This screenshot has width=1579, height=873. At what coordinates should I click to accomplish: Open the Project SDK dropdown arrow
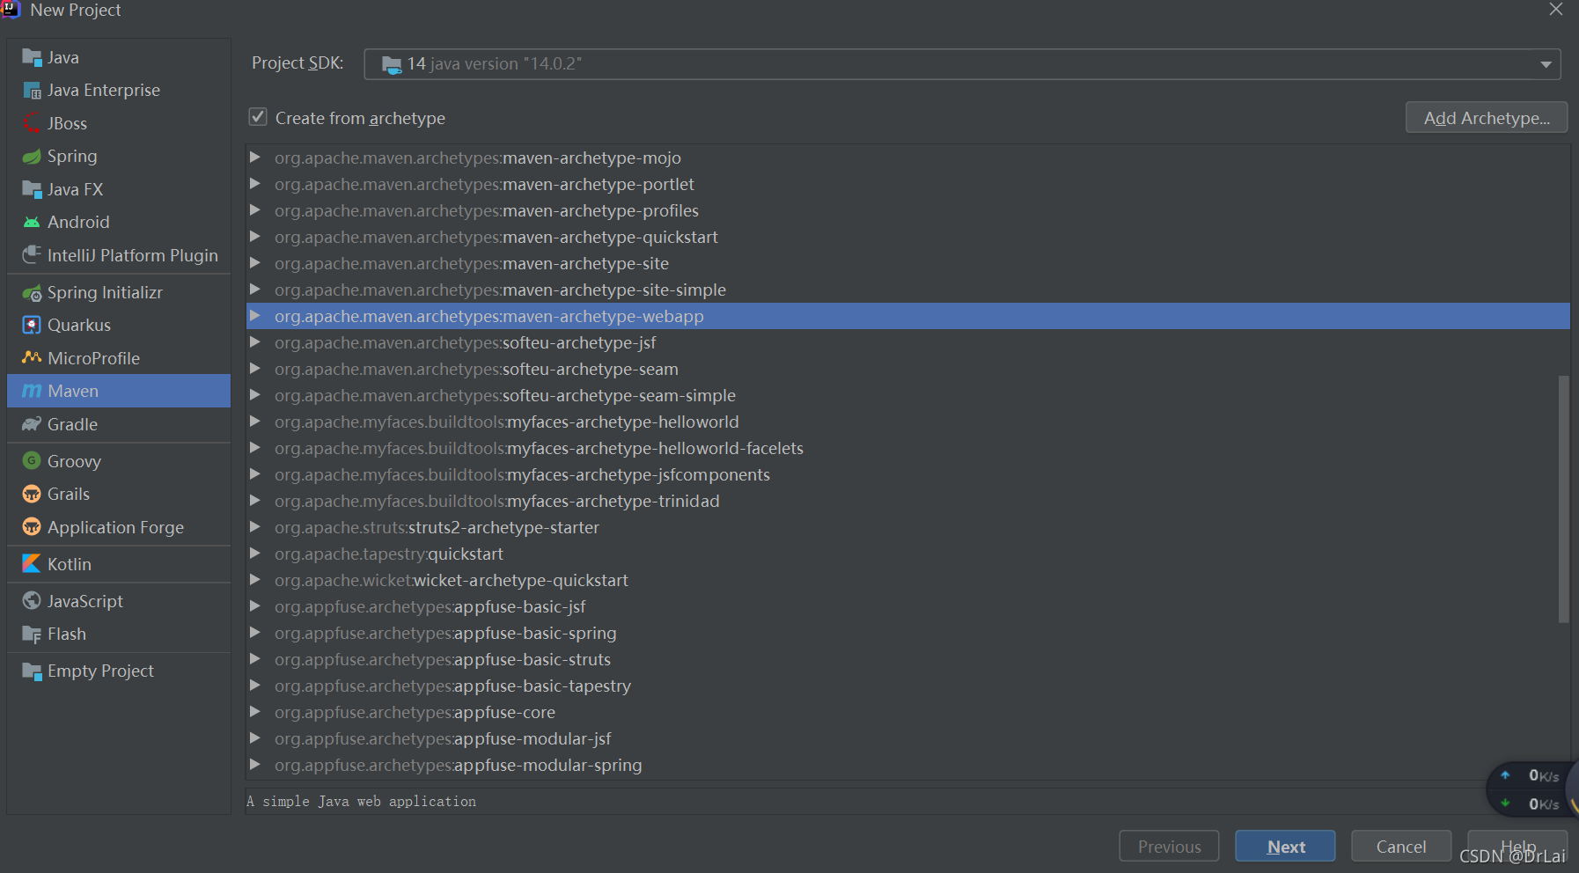(x=1546, y=64)
